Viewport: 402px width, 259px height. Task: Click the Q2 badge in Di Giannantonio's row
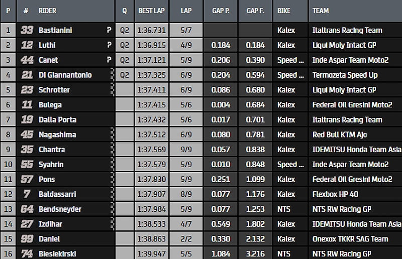coord(125,75)
